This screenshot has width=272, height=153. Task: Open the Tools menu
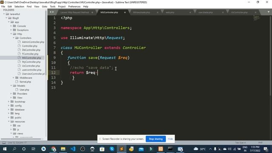pos(53,6)
